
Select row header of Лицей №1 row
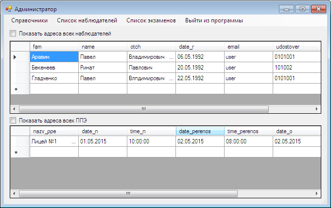[20, 141]
